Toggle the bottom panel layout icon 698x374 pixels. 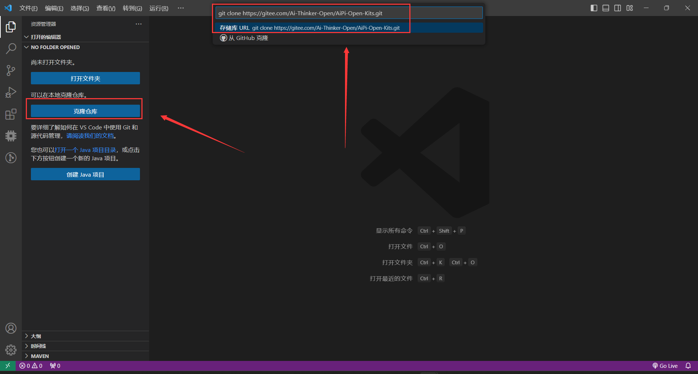tap(606, 8)
